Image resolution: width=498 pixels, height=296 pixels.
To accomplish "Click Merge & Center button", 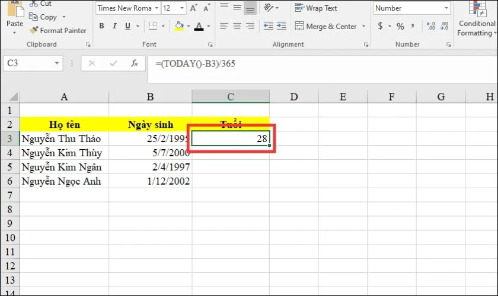I will (x=326, y=26).
